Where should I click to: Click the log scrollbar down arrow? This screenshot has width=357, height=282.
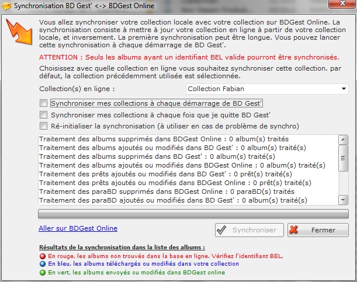pos(343,200)
